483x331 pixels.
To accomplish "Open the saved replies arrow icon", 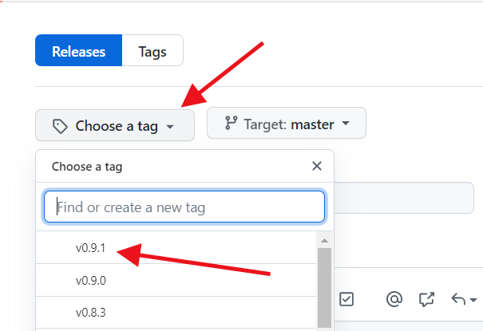I will [x=464, y=299].
